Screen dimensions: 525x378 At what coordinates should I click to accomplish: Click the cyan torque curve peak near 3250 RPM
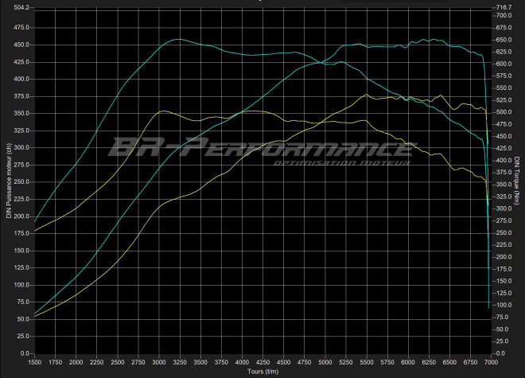click(x=177, y=39)
